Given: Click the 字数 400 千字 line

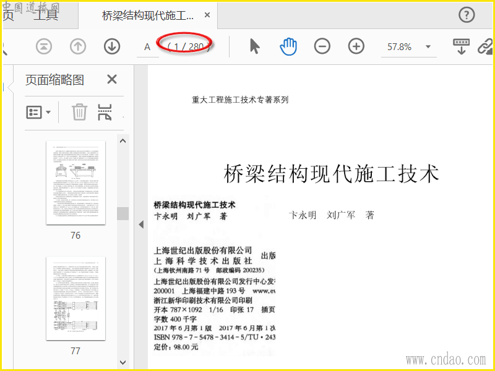Looking at the screenshot, I should [x=175, y=319].
